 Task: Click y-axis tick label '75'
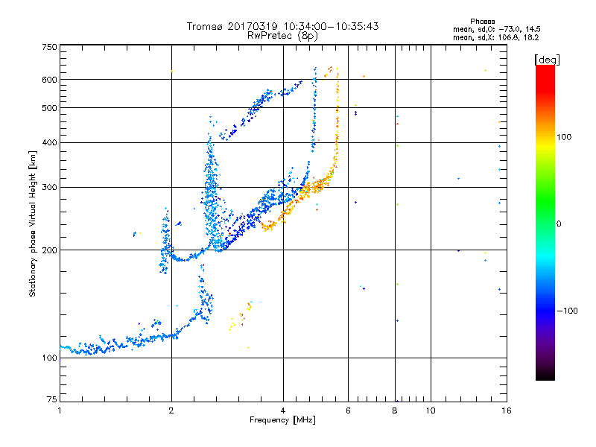coord(52,399)
